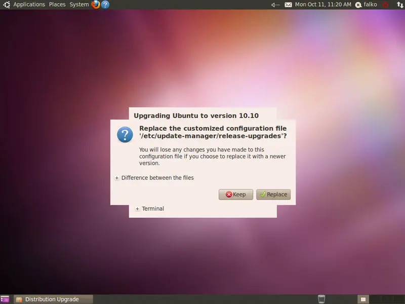The image size is (405, 304).
Task: Select Distribution Upgrade taskbar entry
Action: click(x=53, y=299)
